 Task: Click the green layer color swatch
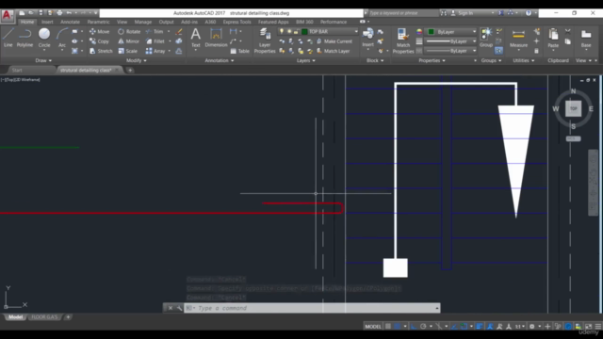304,31
